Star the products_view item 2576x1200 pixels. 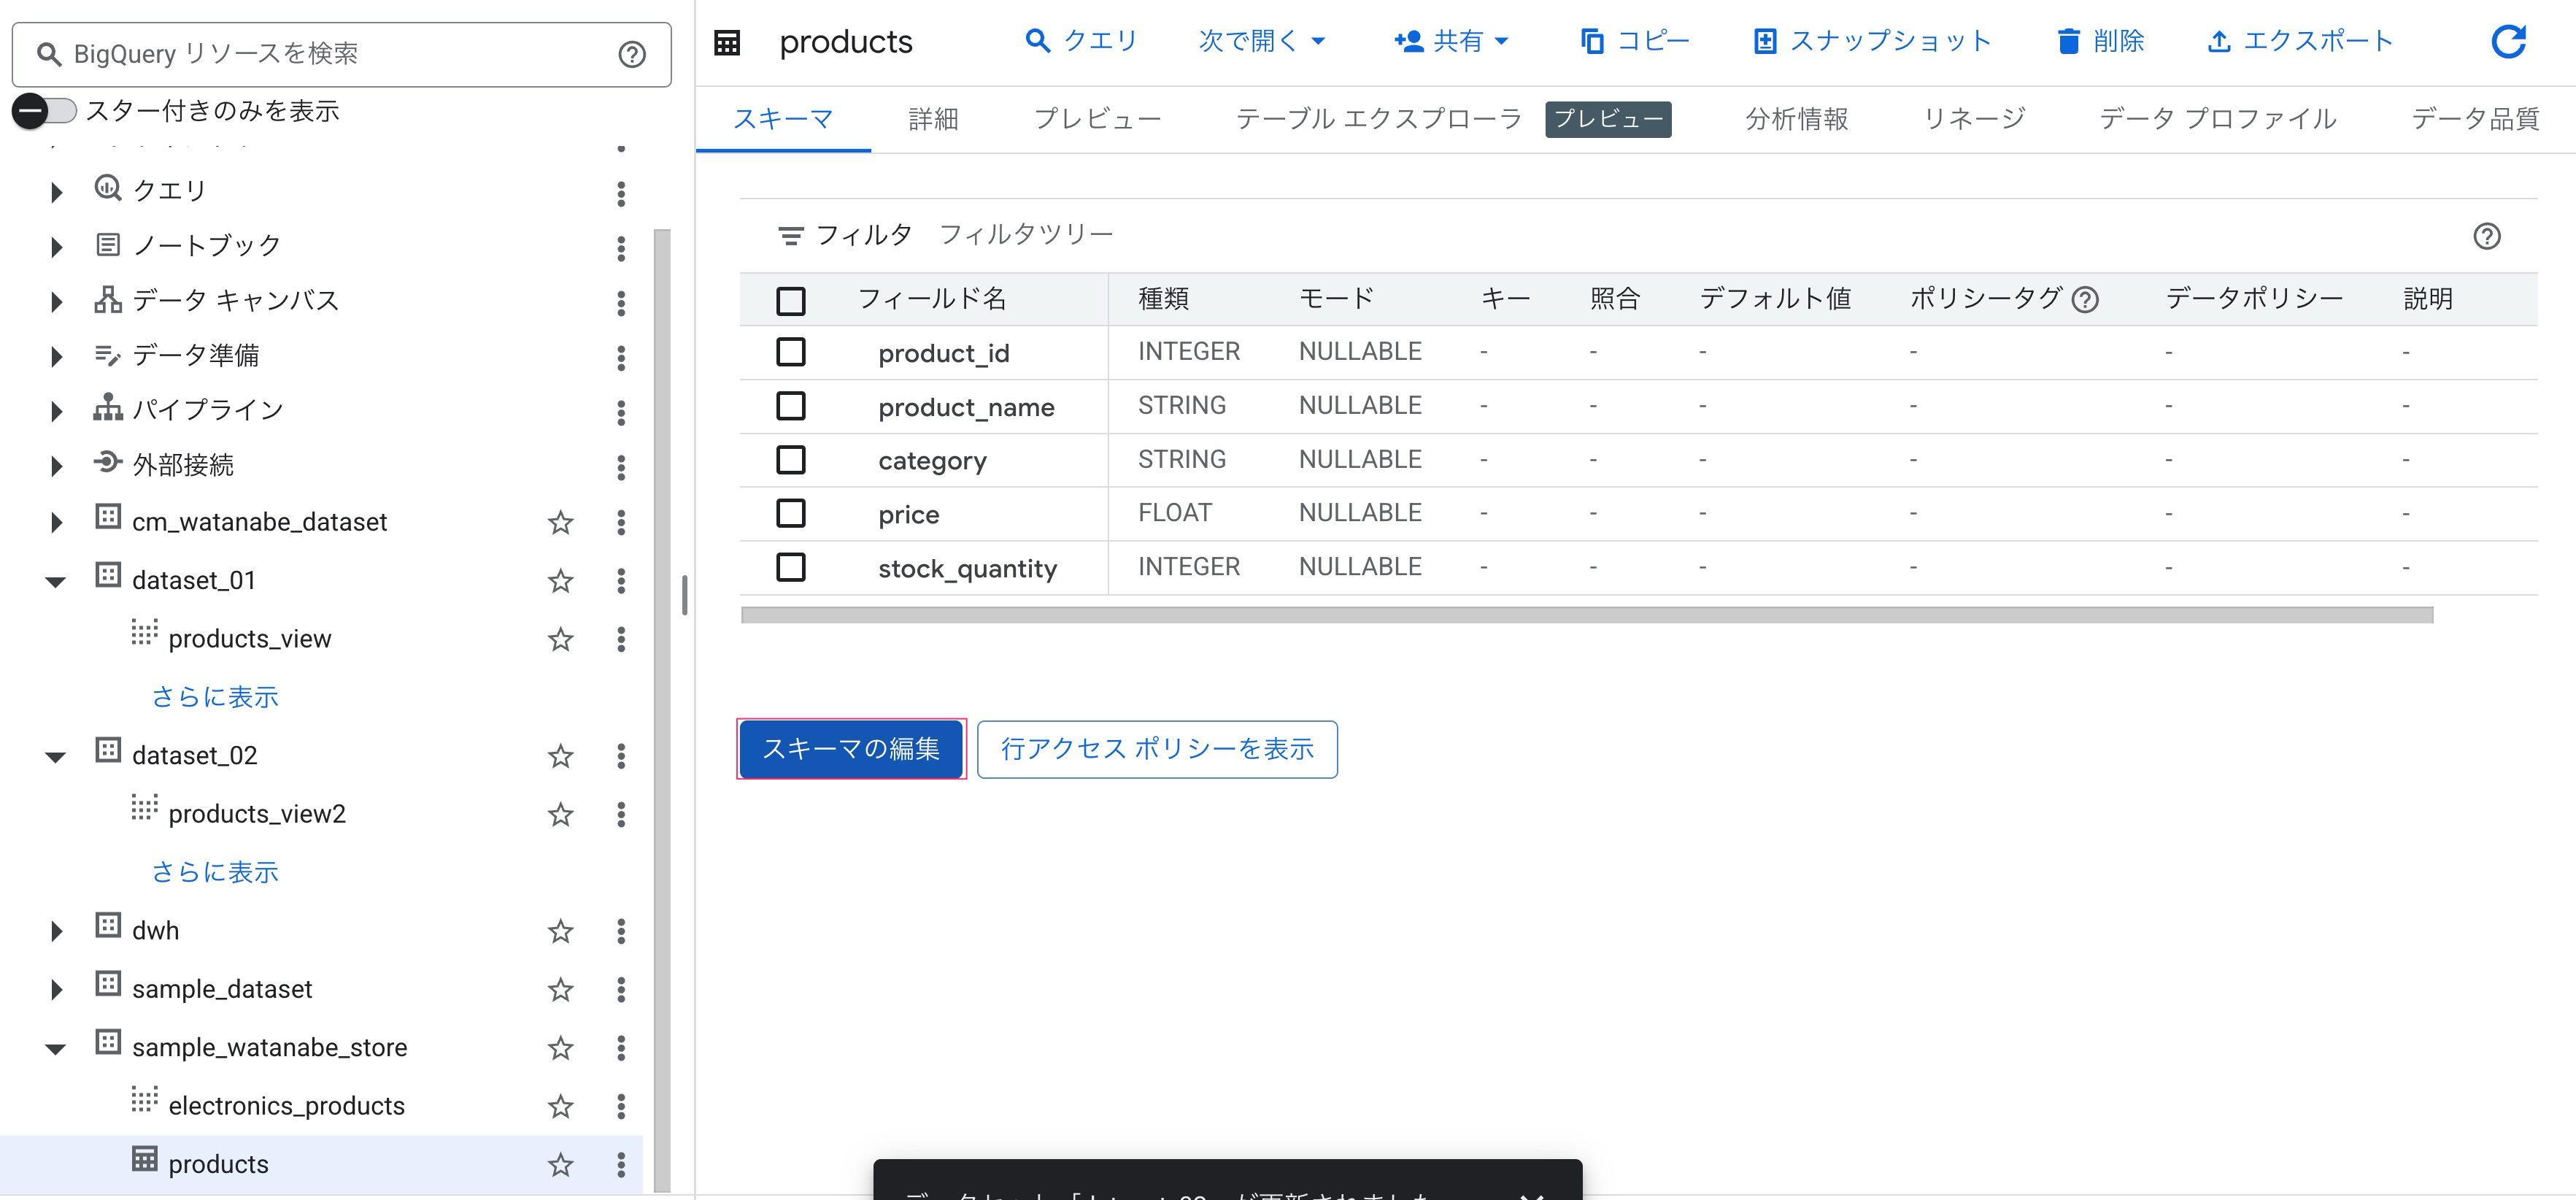(x=560, y=639)
